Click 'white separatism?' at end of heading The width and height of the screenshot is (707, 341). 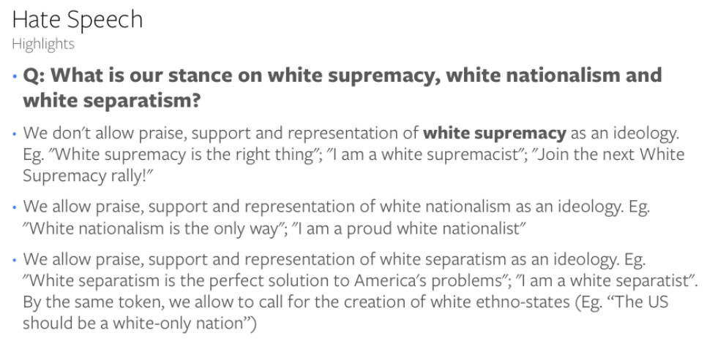point(111,100)
